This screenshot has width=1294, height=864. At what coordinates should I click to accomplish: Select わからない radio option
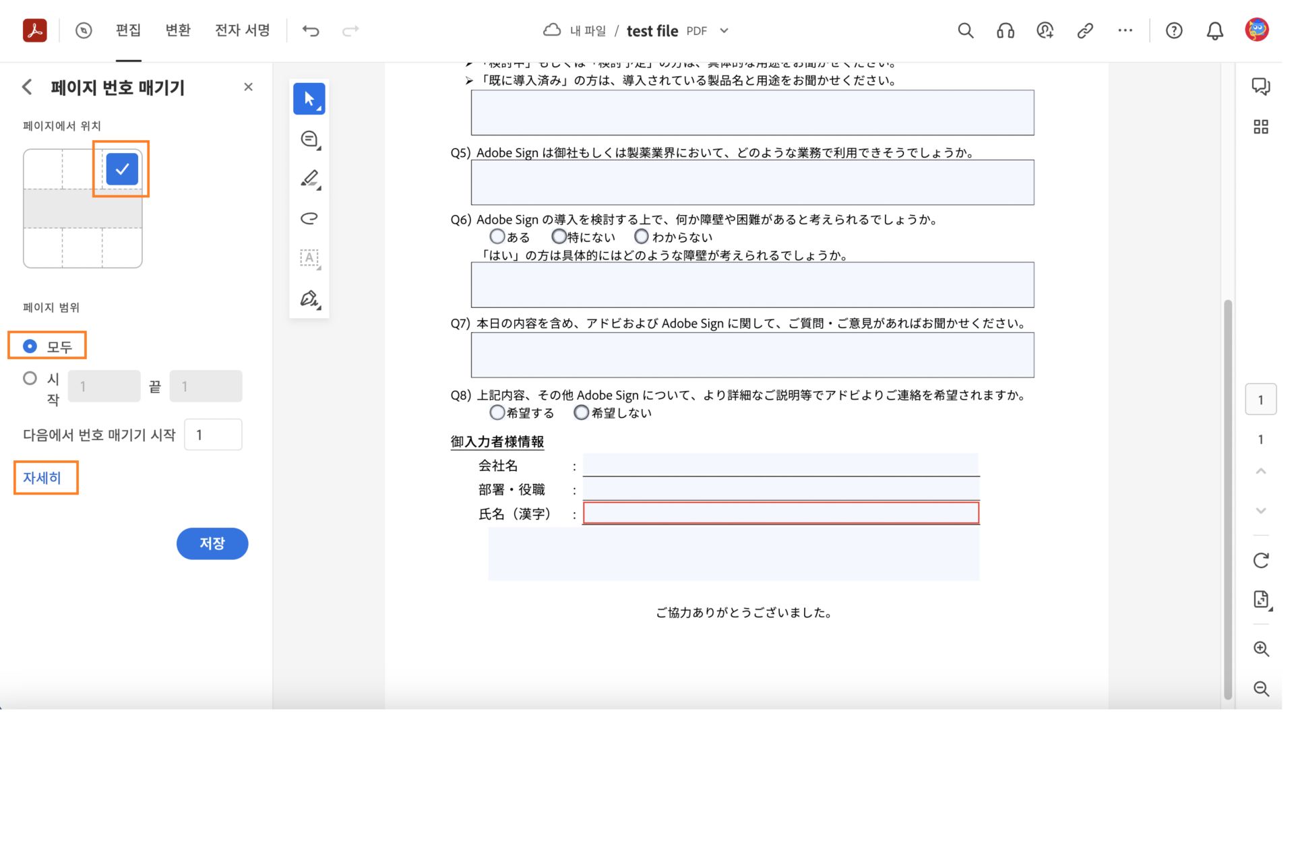[642, 237]
